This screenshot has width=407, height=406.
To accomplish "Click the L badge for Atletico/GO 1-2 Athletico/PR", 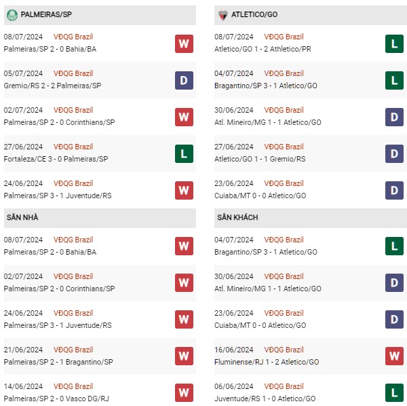I will [394, 43].
